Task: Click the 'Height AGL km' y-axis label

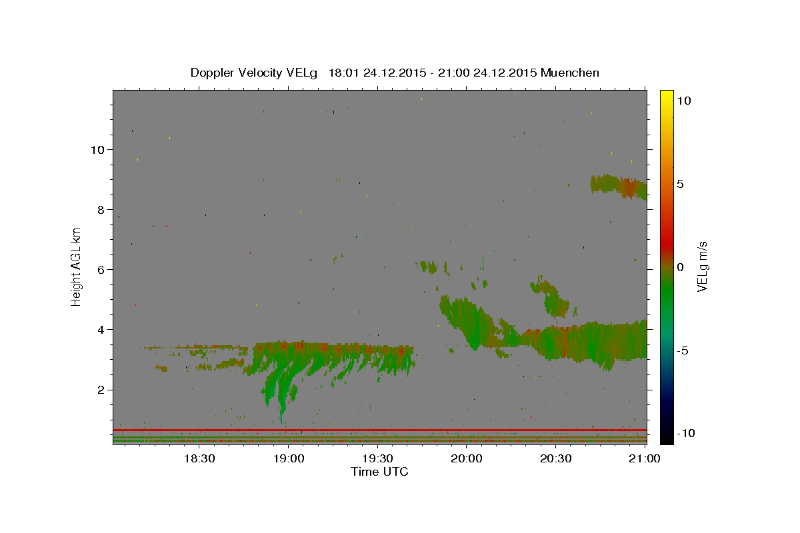Action: click(76, 266)
